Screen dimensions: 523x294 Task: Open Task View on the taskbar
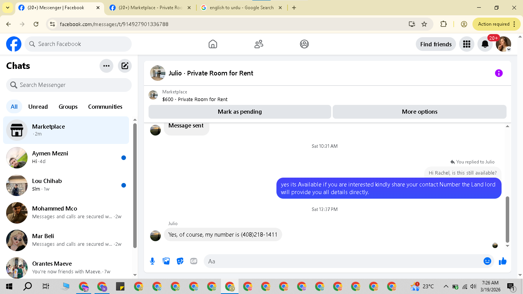[46, 286]
